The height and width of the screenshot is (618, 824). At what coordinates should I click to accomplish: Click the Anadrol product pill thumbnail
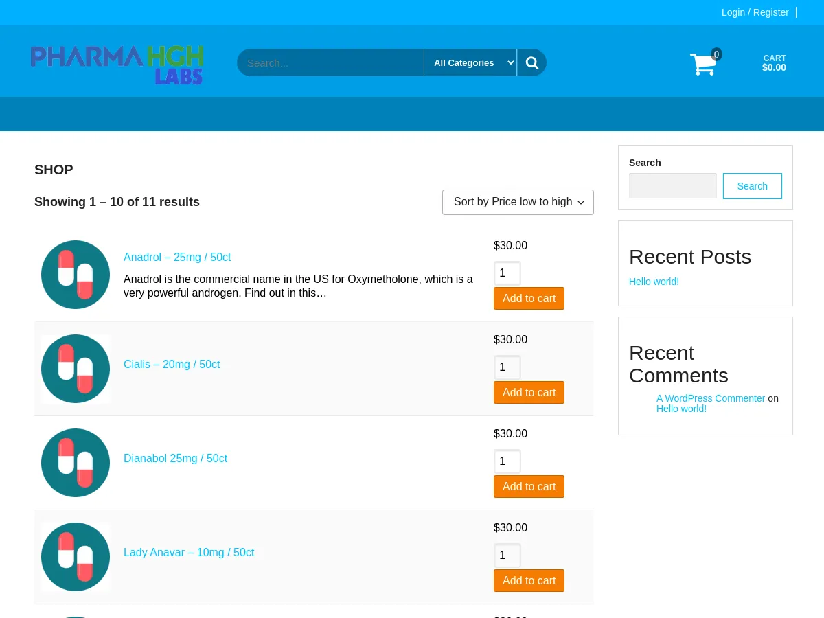click(76, 274)
